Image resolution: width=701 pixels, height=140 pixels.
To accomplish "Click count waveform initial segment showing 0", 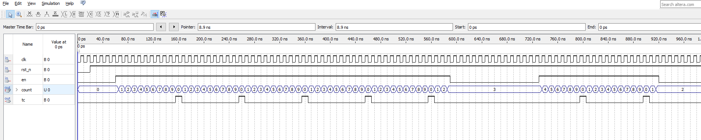I will click(98, 89).
